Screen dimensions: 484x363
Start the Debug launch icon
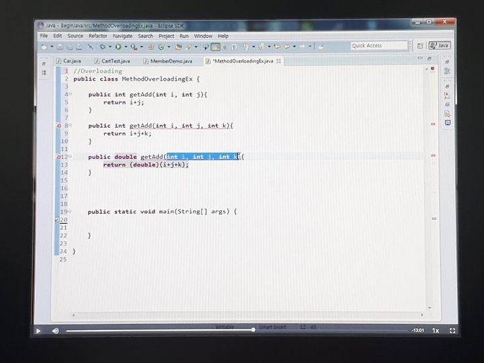point(102,46)
